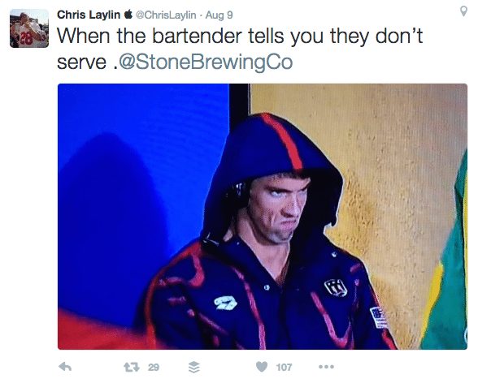Open Chris Laylin's profile avatar picture
The image size is (478, 383).
[x=29, y=28]
